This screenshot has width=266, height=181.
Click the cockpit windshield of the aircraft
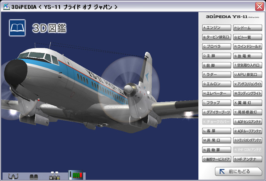coord(39,57)
